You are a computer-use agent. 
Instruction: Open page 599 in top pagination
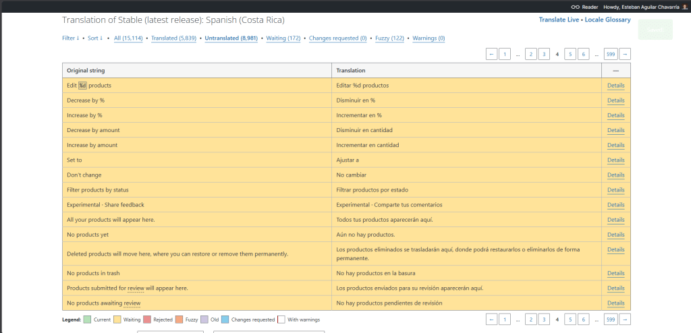coord(610,54)
